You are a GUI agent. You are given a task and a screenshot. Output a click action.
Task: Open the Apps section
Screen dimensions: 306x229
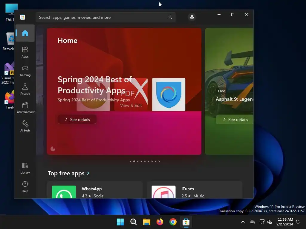[x=25, y=52]
